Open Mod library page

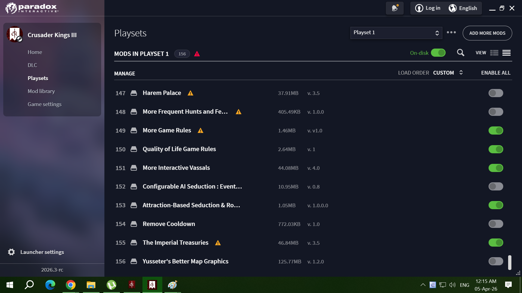pos(41,91)
